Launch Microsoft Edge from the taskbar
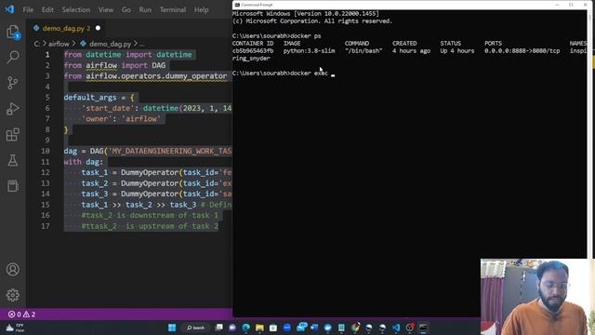The width and height of the screenshot is (595, 335). (x=245, y=328)
